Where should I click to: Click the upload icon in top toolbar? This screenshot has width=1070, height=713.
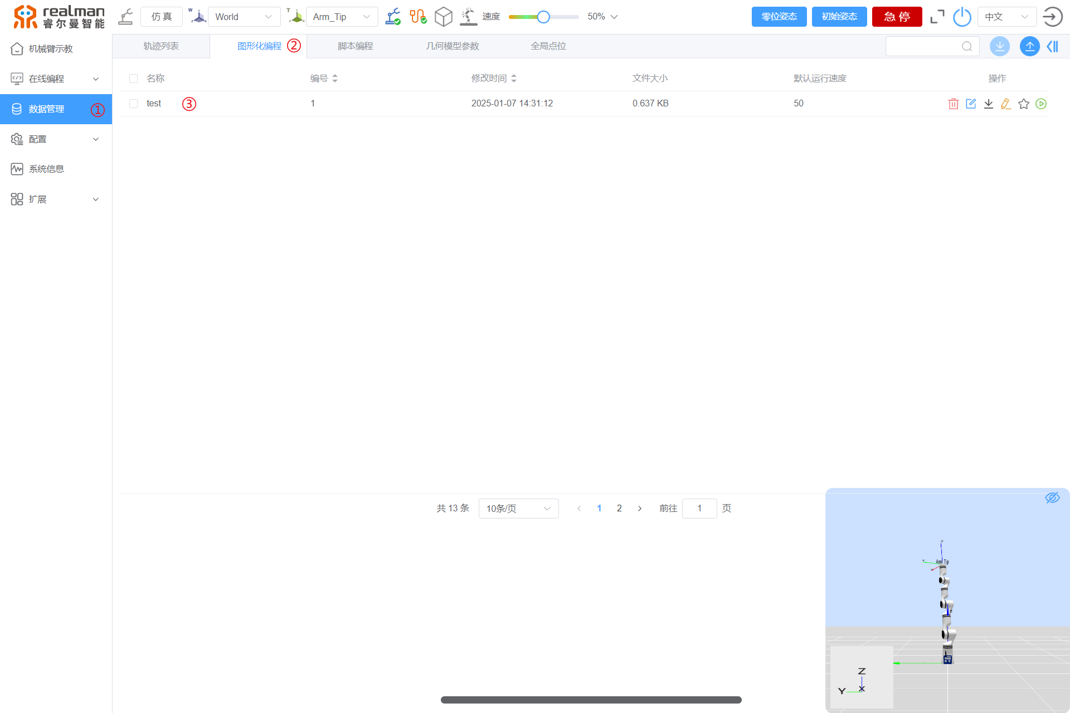(x=1030, y=45)
